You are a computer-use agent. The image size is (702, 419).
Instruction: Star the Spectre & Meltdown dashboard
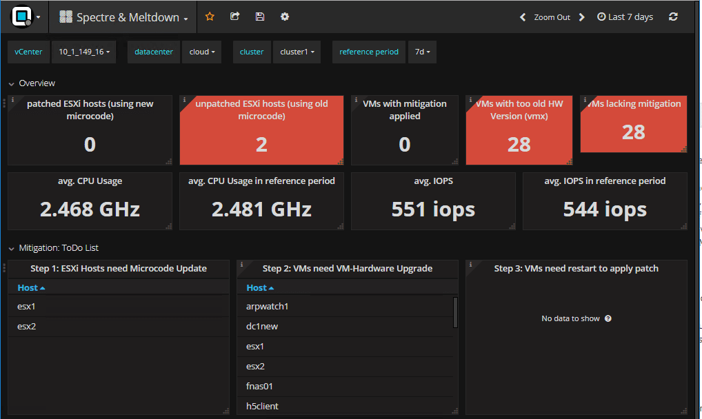(210, 17)
